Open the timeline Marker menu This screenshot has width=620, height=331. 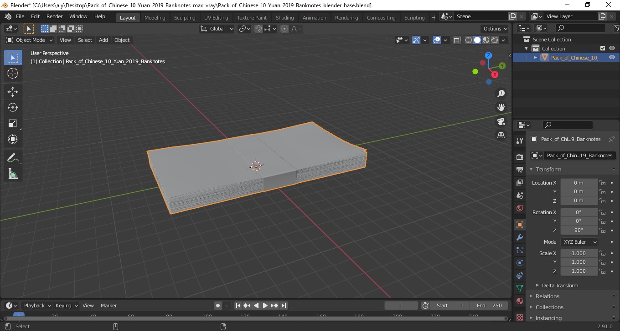pos(109,306)
